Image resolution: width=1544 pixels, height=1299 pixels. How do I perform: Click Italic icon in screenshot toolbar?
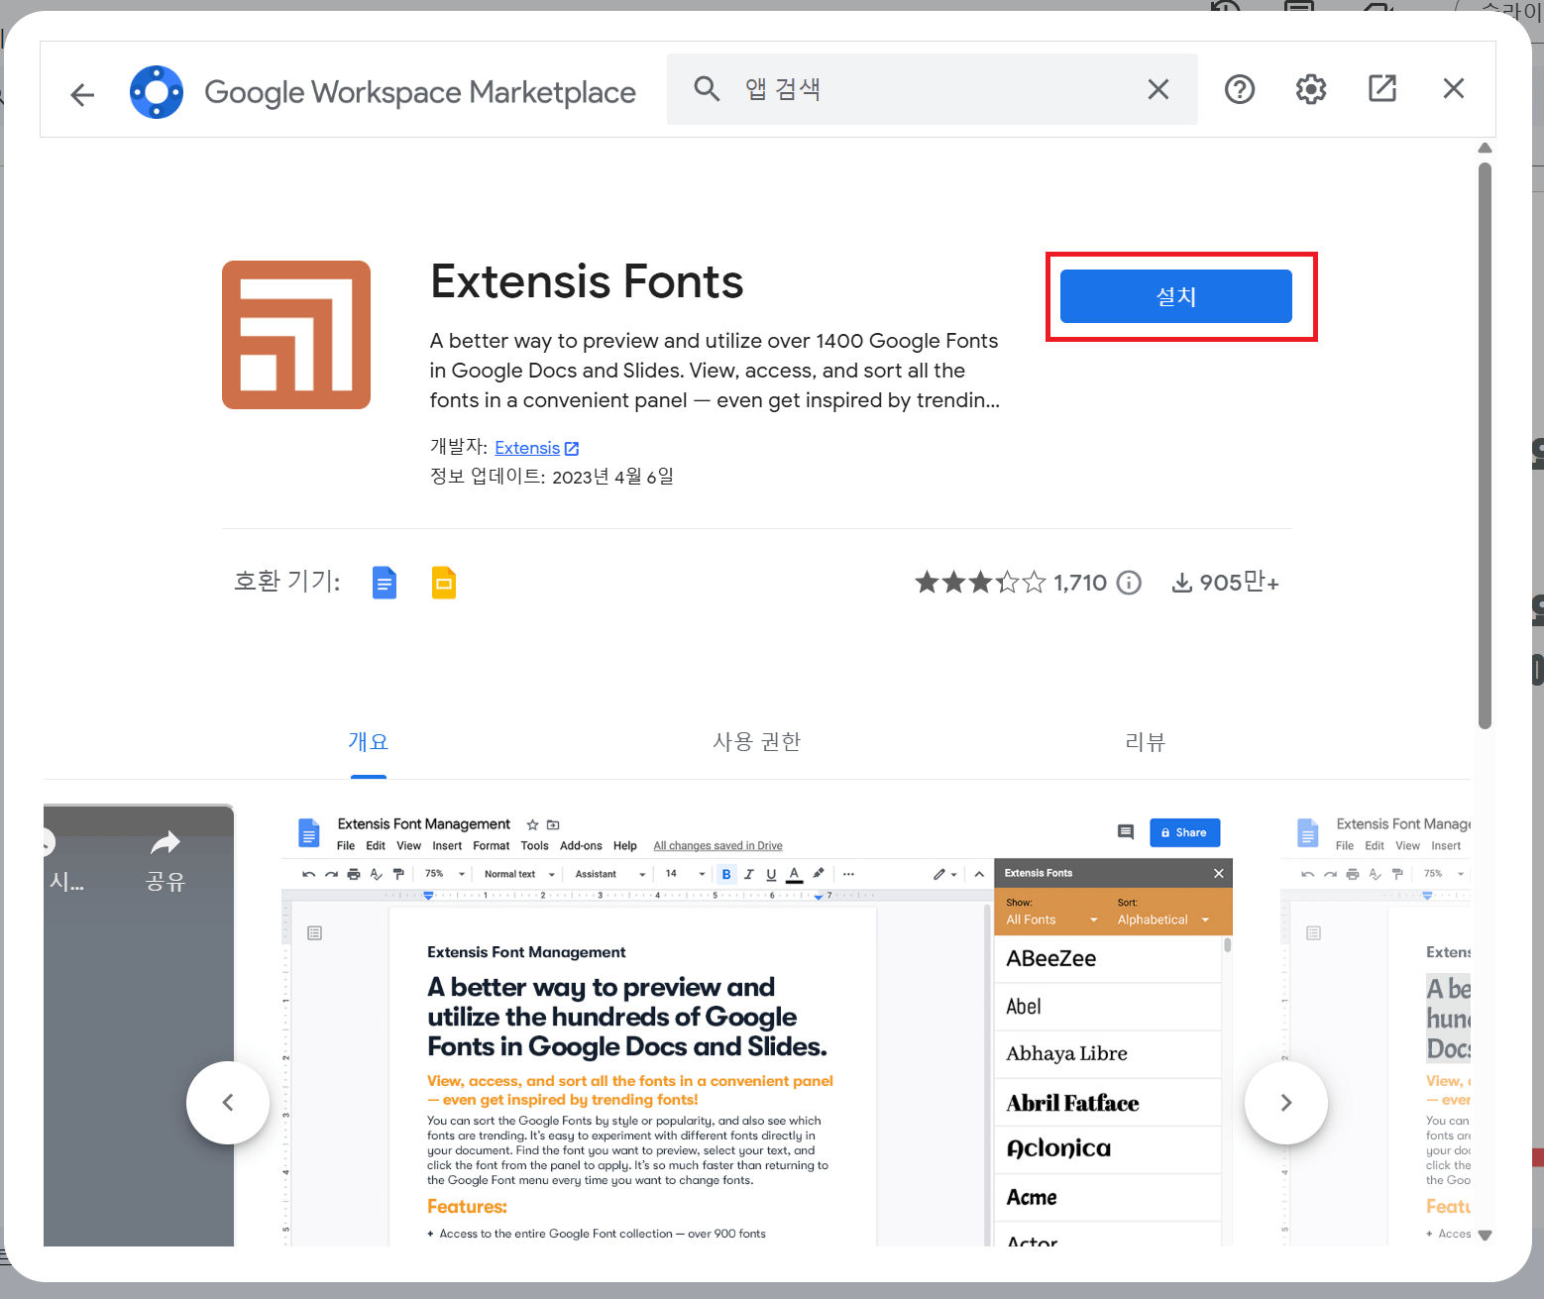tap(748, 874)
